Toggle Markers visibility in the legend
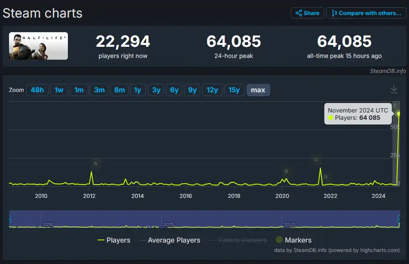409x264 pixels. [x=294, y=240]
